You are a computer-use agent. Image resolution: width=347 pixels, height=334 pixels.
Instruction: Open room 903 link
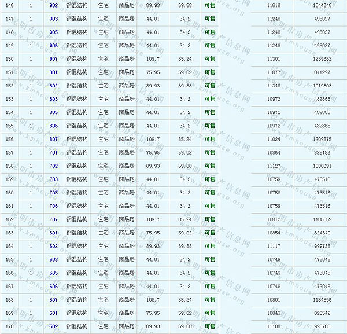pyautogui.click(x=54, y=19)
